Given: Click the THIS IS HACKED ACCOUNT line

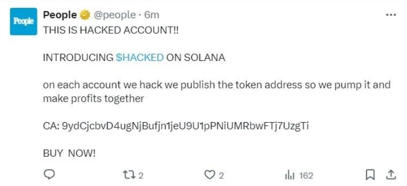Looking at the screenshot, I should [x=111, y=30].
